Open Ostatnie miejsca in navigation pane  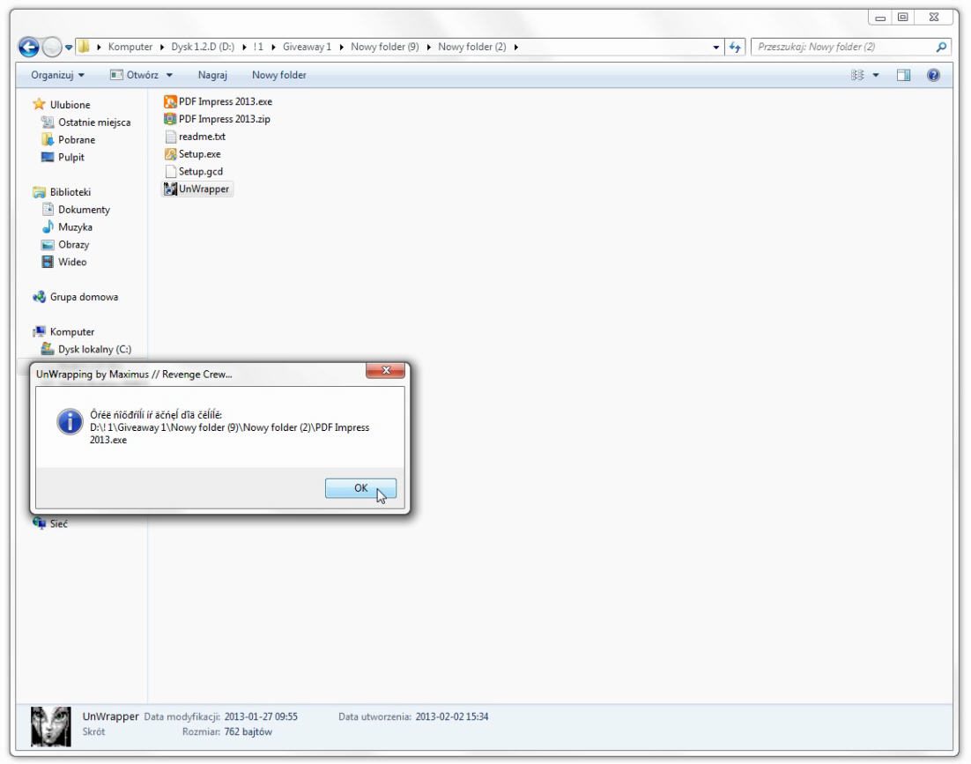pyautogui.click(x=94, y=122)
